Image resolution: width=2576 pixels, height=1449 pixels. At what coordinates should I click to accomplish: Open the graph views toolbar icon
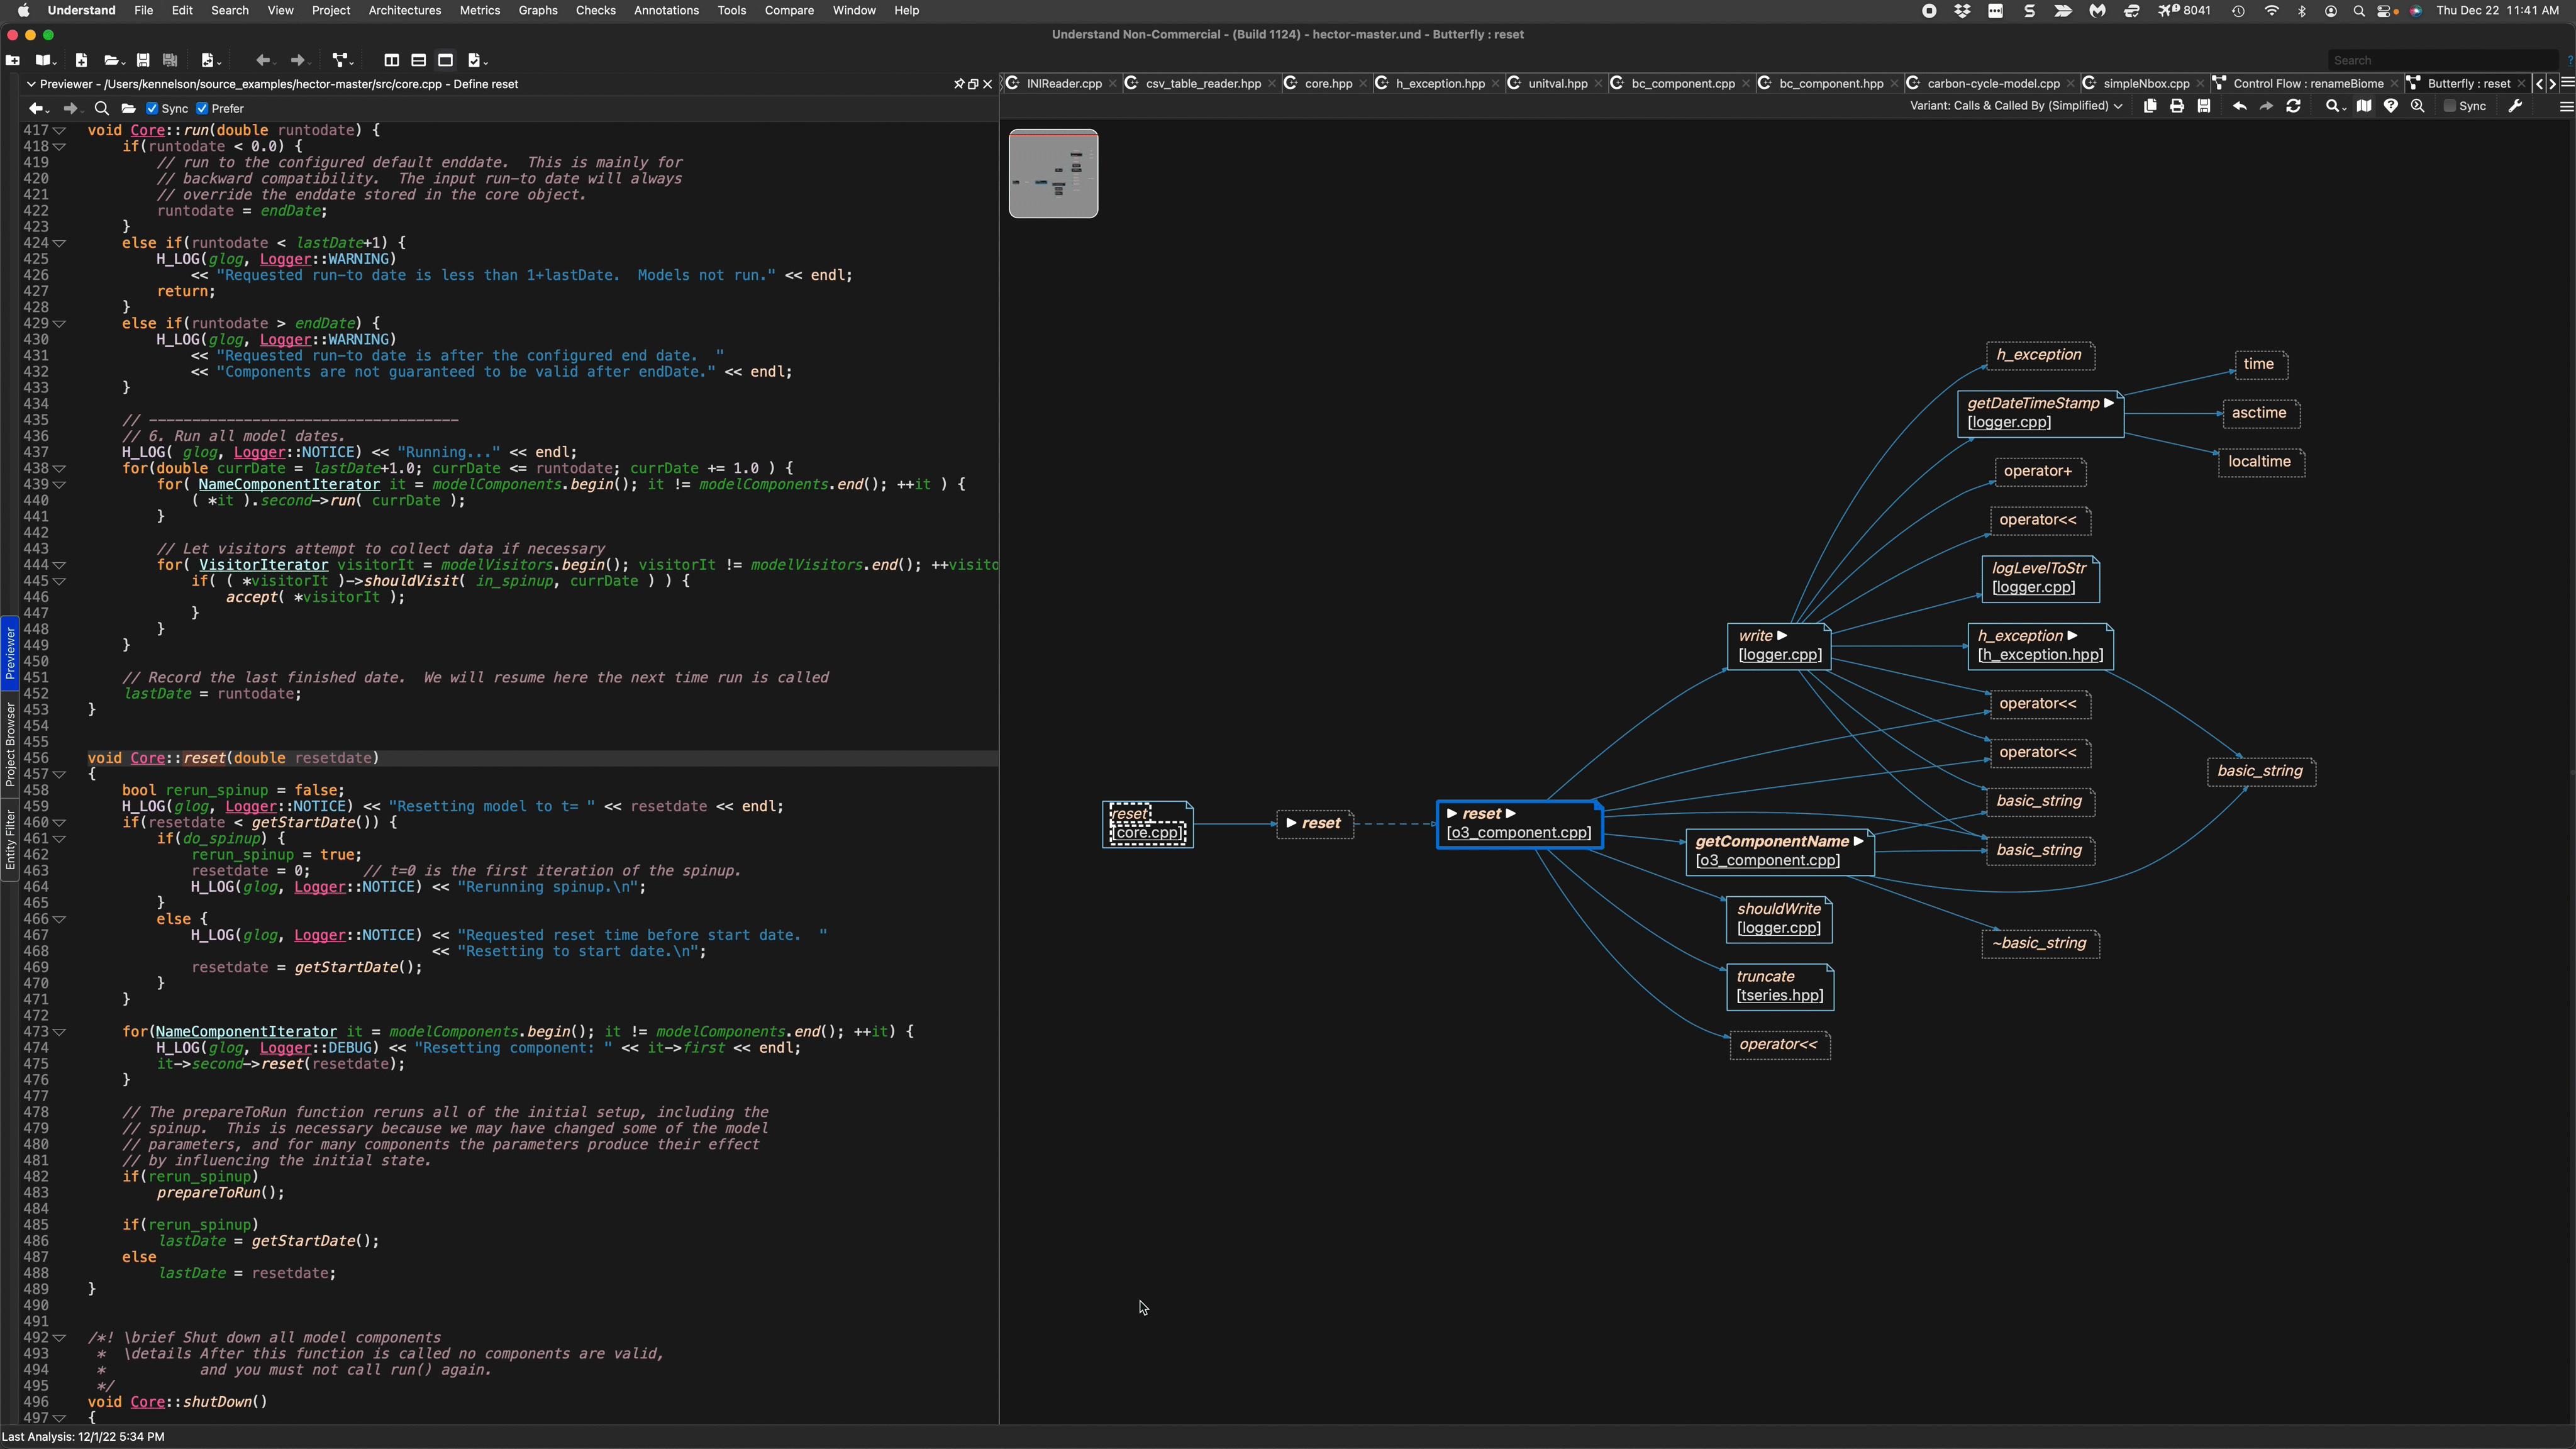pyautogui.click(x=343, y=60)
